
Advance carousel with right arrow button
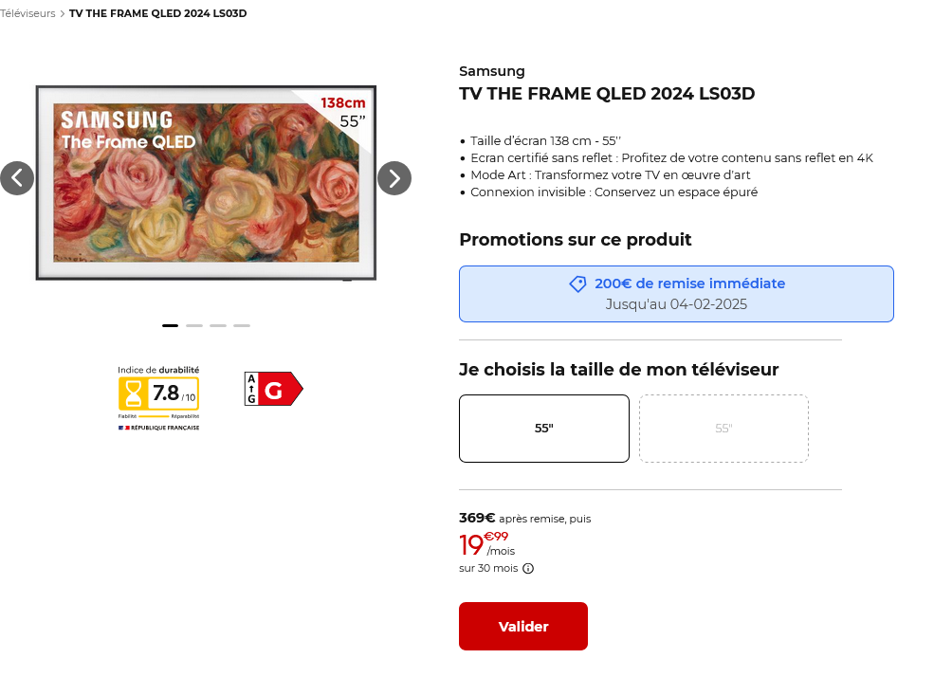point(394,178)
